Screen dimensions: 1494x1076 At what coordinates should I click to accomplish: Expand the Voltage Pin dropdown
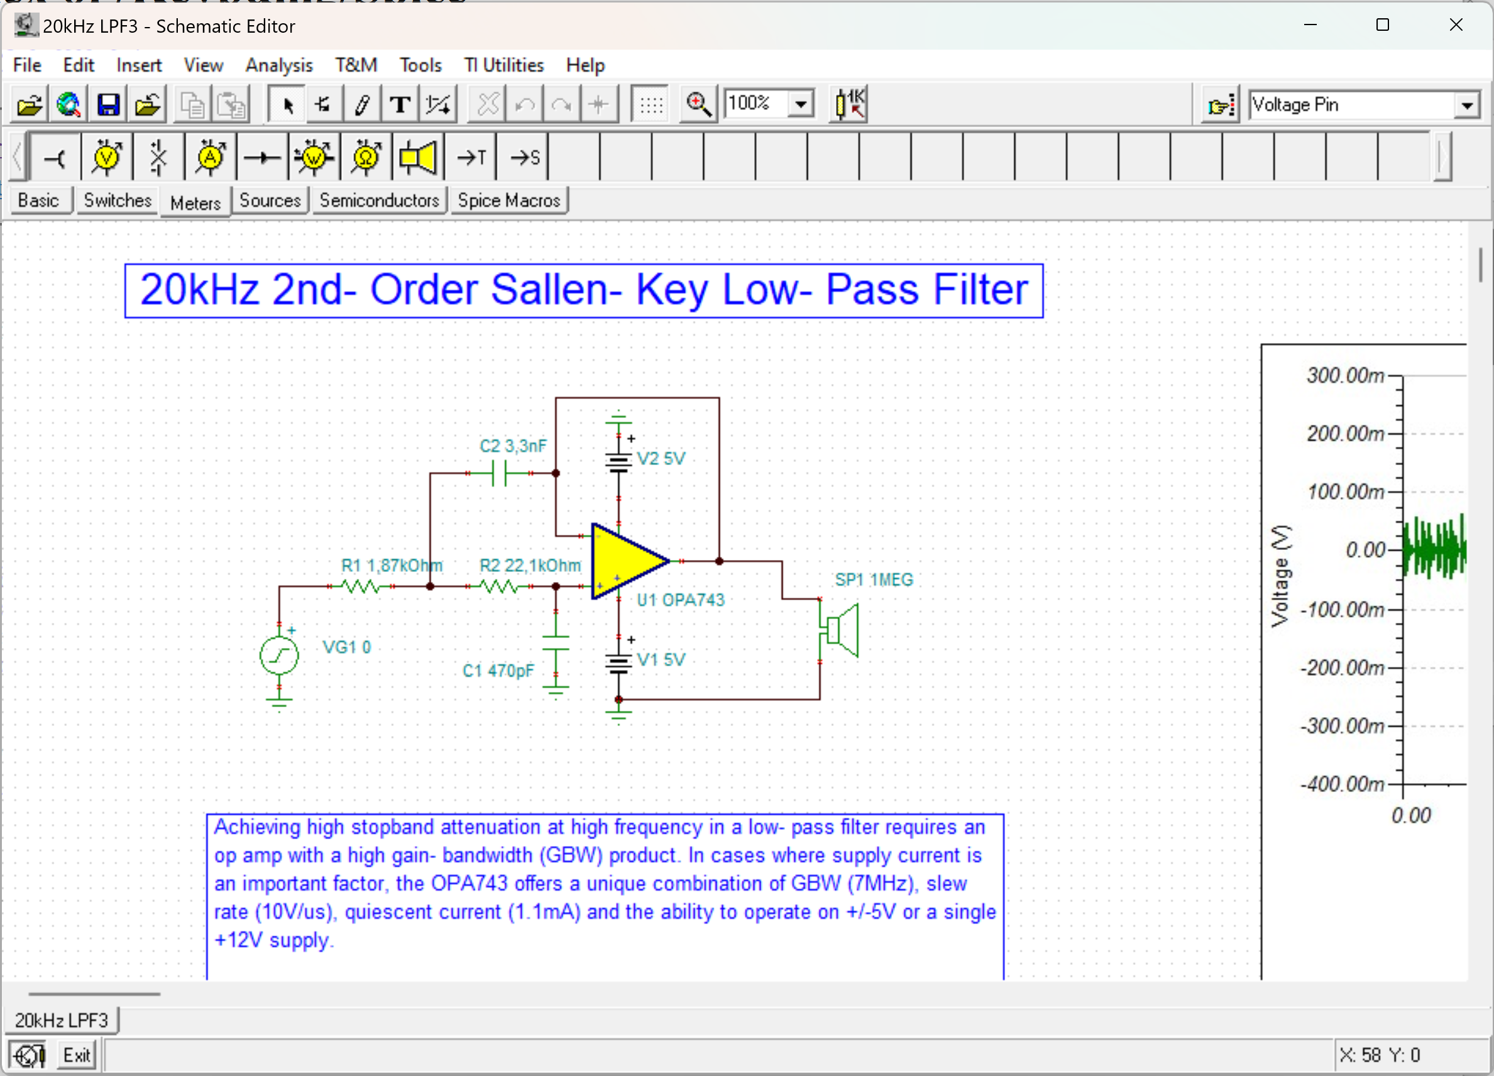click(1466, 105)
